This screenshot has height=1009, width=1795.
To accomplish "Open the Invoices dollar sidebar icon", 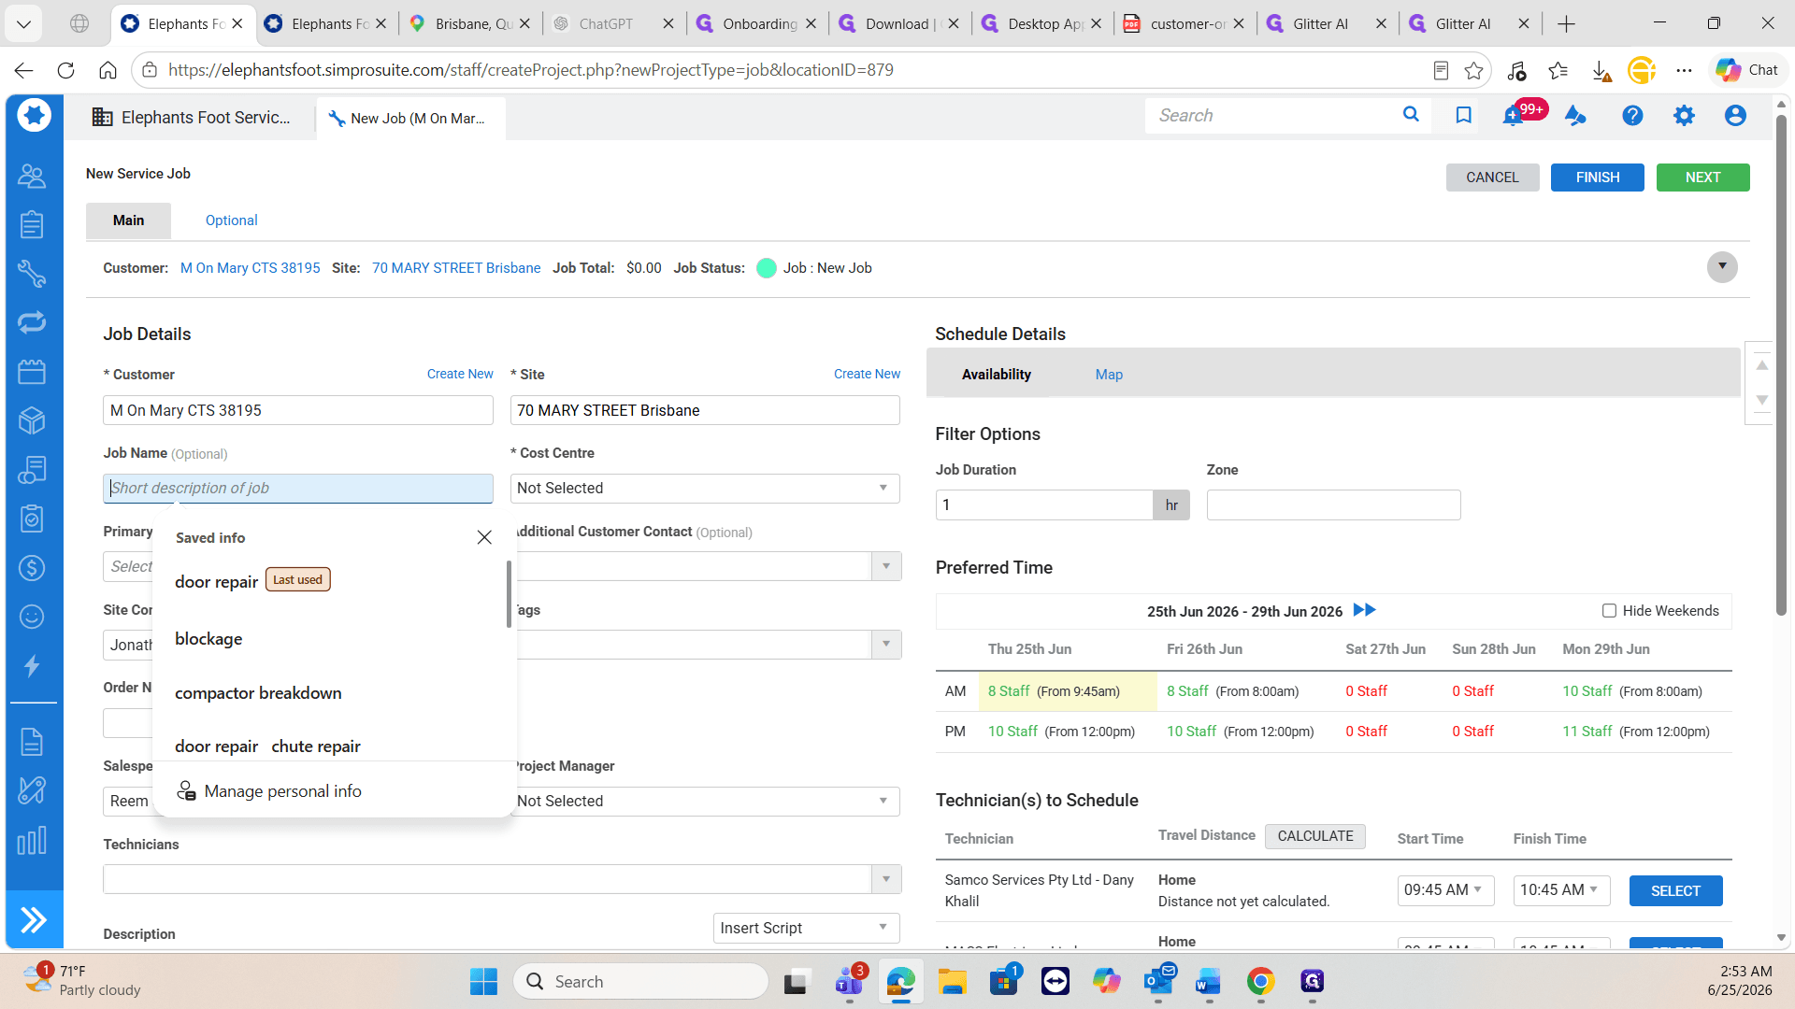I will click(32, 568).
